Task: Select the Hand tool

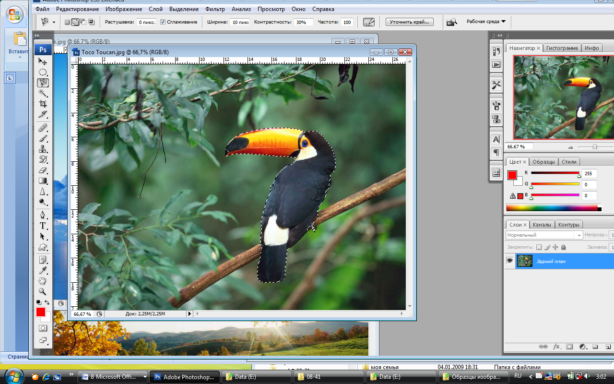Action: click(x=43, y=281)
